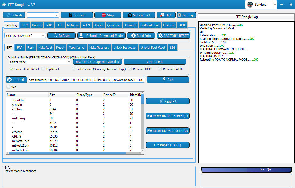Click the gear icon on FACTORY RESET

(160, 36)
